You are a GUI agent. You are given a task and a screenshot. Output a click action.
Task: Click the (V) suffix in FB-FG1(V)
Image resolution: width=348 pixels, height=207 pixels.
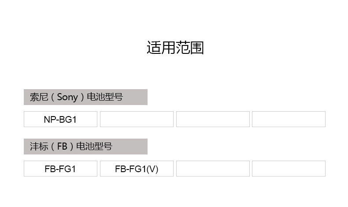point(152,169)
